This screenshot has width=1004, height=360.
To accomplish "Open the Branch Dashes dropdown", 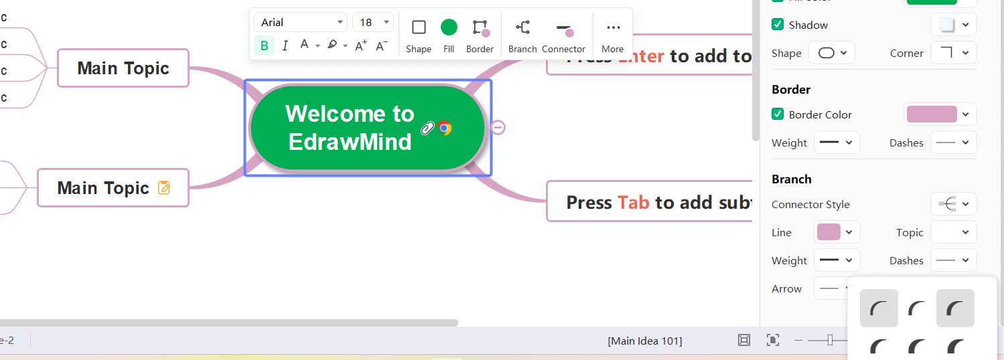I will click(x=954, y=260).
